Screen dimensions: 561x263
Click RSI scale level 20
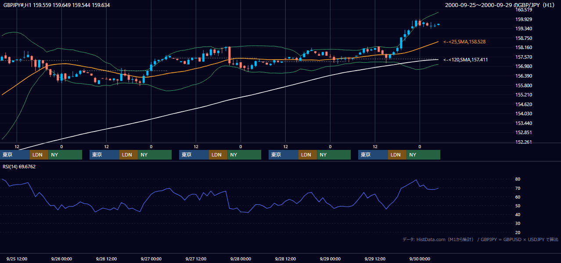tap(518, 232)
